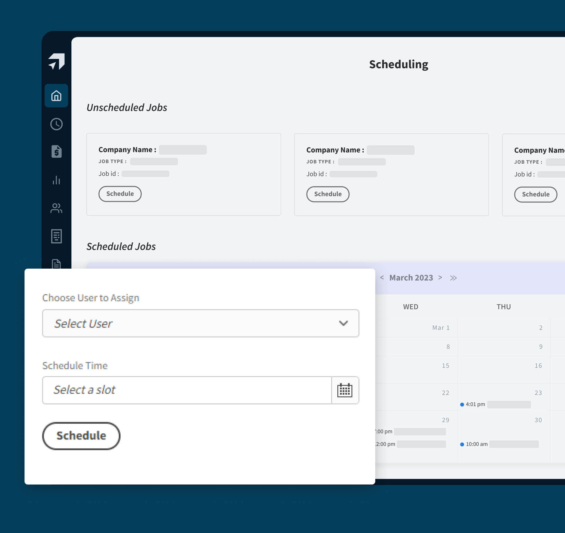Open the files page icon at sidebar bottom
This screenshot has width=565, height=533.
[x=56, y=264]
